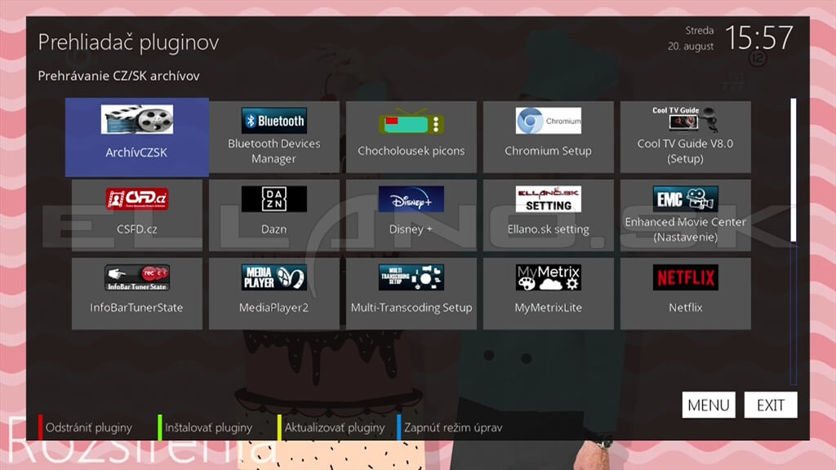The image size is (836, 470).
Task: Open Cool TV Guide V8.0 setup
Action: click(x=685, y=136)
